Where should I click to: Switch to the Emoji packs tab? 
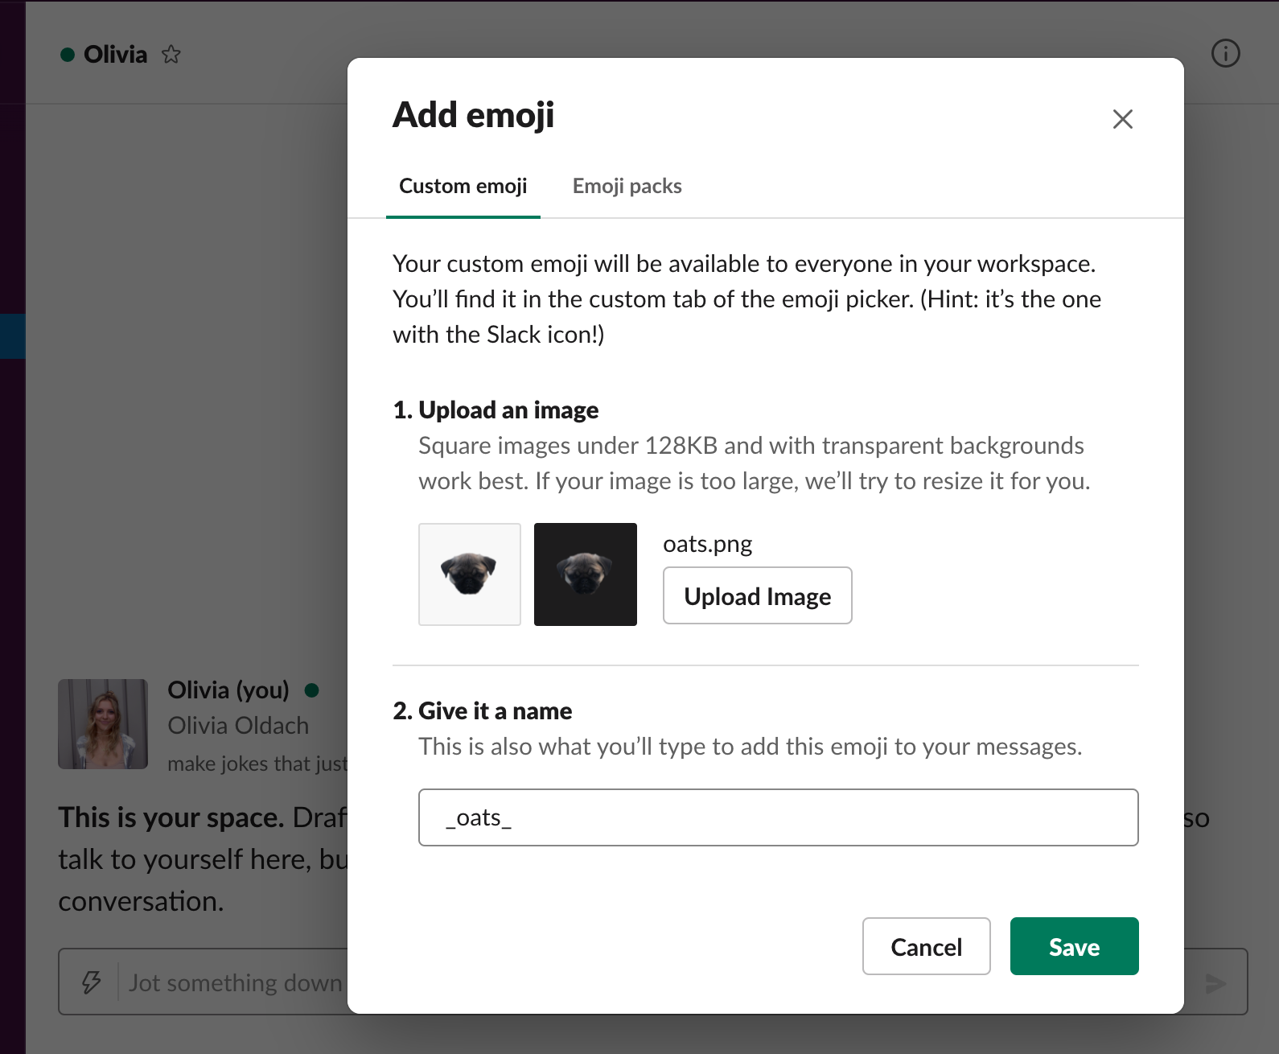coord(627,187)
